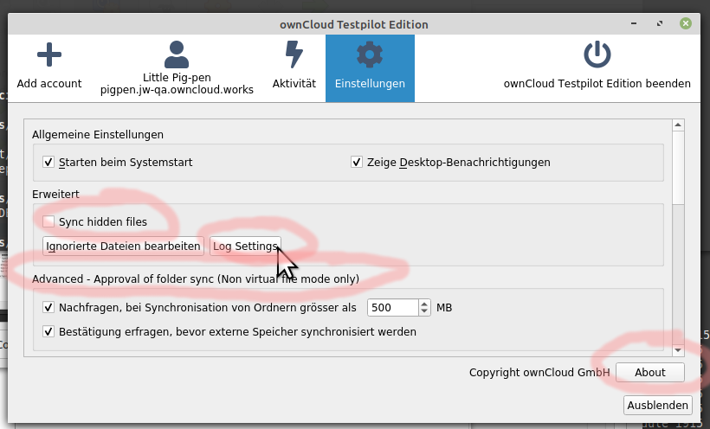This screenshot has width=710, height=429.
Task: Click Advanced - Approval of folder sync heading
Action: point(196,279)
